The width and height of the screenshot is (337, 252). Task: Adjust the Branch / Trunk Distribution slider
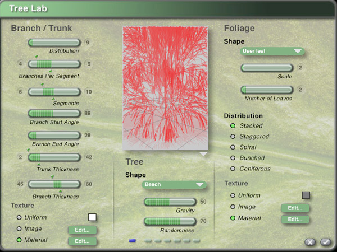coord(54,43)
